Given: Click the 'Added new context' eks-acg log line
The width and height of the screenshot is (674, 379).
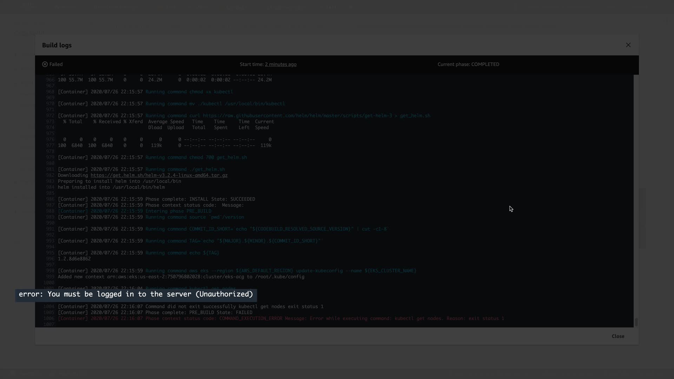Looking at the screenshot, I should click(x=181, y=277).
